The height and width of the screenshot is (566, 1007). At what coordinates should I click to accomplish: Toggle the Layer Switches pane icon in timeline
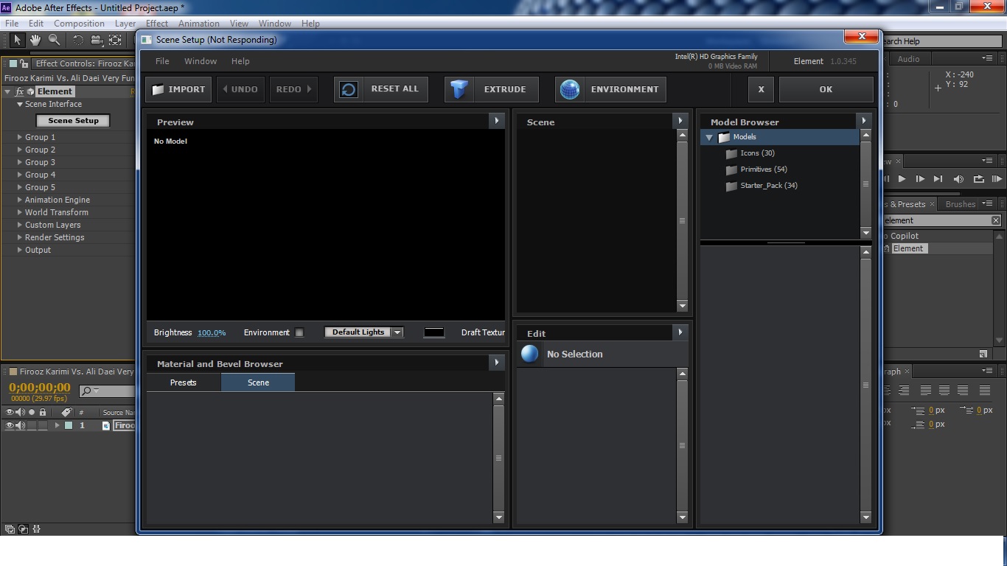click(x=10, y=528)
